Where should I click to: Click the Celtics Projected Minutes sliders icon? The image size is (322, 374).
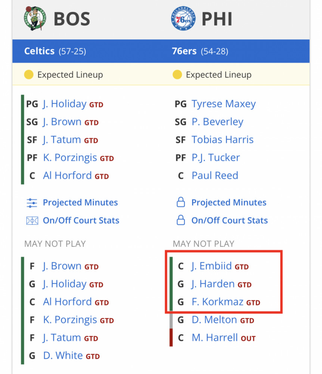click(x=32, y=203)
